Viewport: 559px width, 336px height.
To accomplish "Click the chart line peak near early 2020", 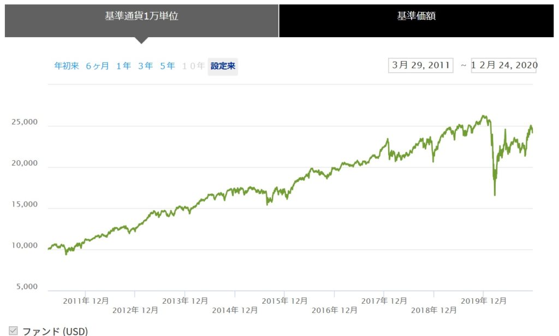I will point(484,116).
